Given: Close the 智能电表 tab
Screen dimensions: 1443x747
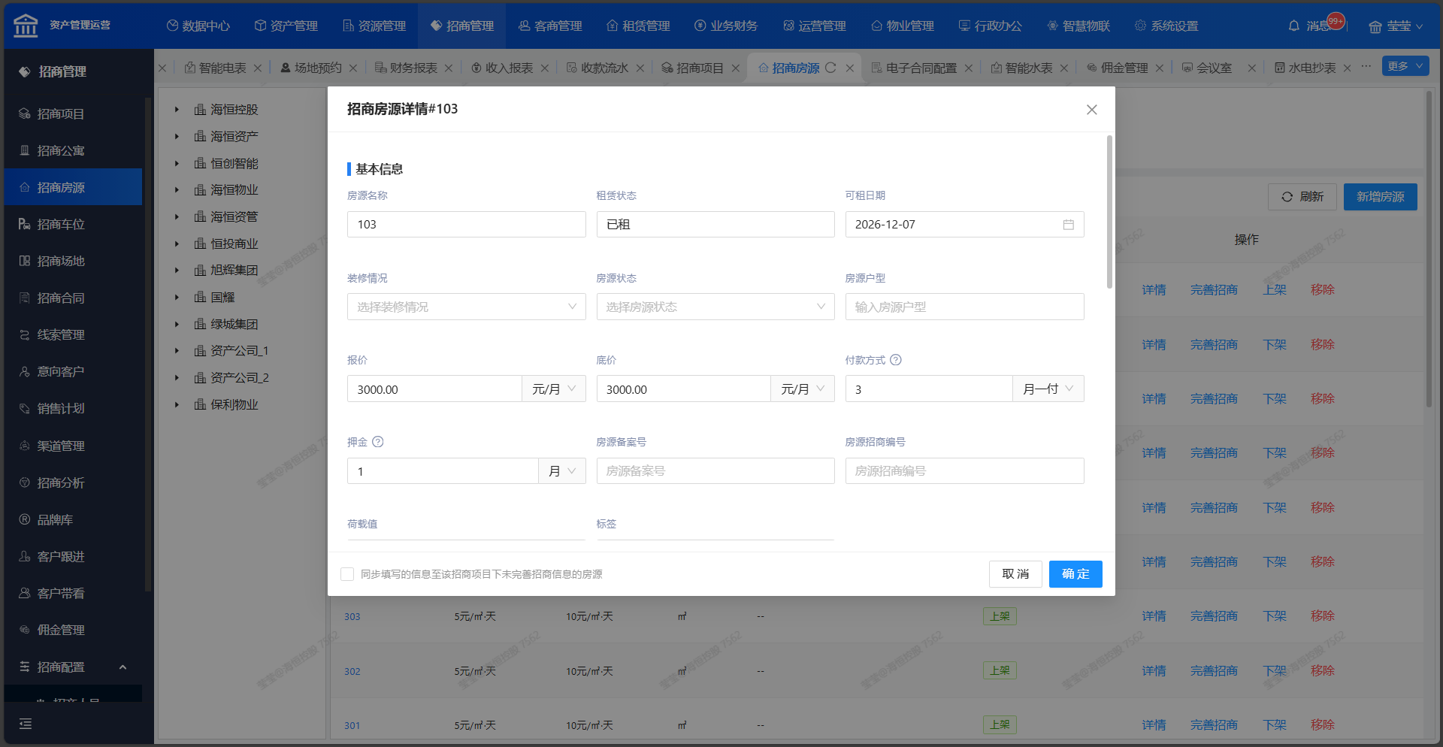Looking at the screenshot, I should pos(258,68).
